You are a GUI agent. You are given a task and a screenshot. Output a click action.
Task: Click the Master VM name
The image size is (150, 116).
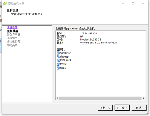point(64,64)
